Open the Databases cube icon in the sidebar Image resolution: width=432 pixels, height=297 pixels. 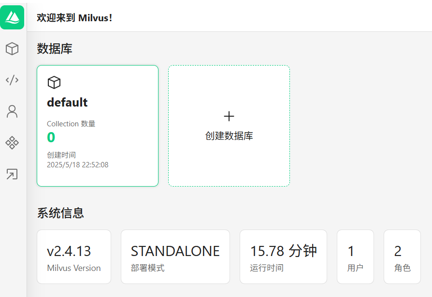(12, 48)
